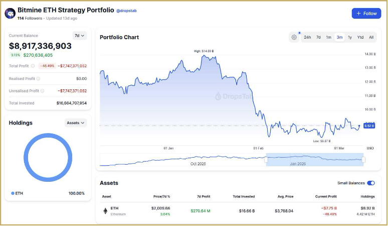Click the High: $14.00 B chart label

204,51
